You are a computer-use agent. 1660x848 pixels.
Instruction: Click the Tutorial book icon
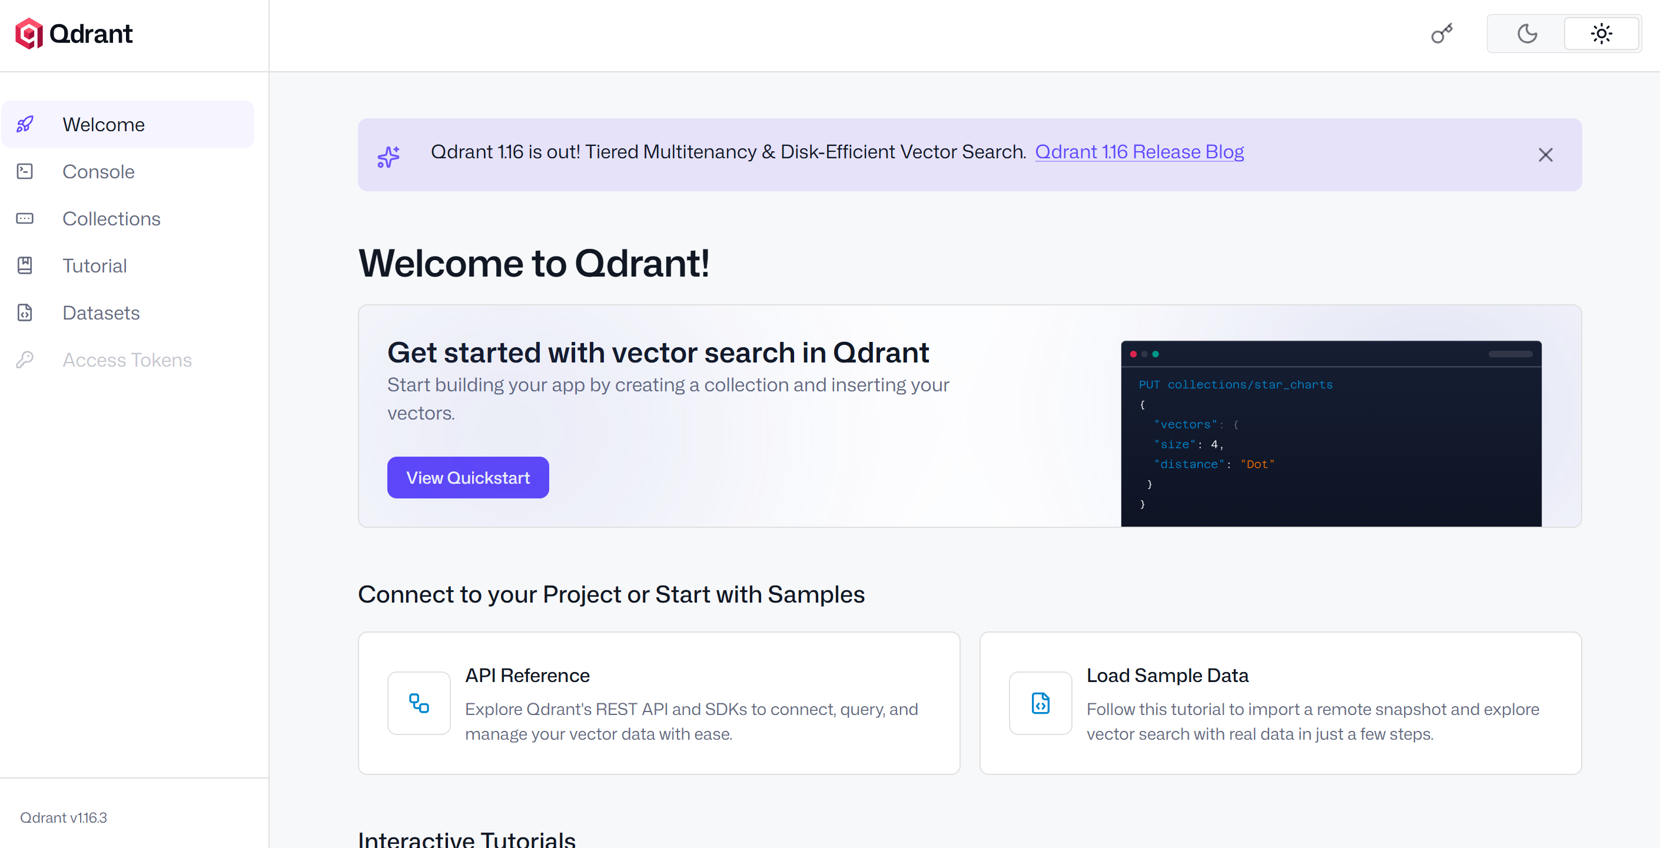pos(25,265)
